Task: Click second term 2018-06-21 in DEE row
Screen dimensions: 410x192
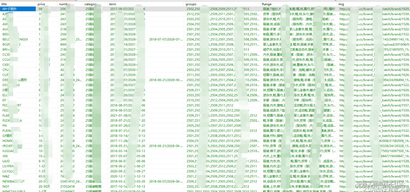Action: 166,80
